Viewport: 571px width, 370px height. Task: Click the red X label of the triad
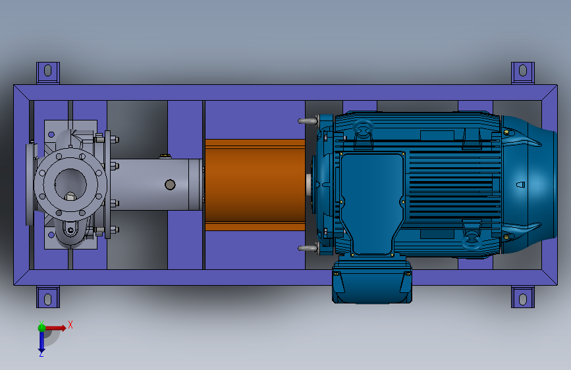pos(70,325)
